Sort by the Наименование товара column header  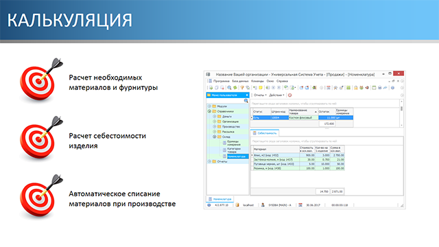pos(303,111)
